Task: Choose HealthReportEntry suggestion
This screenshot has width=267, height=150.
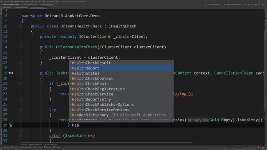Action: pyautogui.click(x=121, y=99)
